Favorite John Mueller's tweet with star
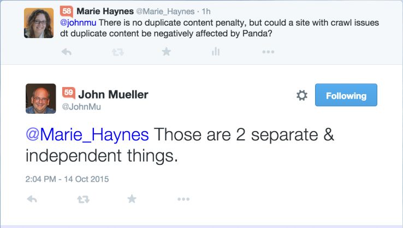Screen dimensions: 403x228 click(x=132, y=199)
